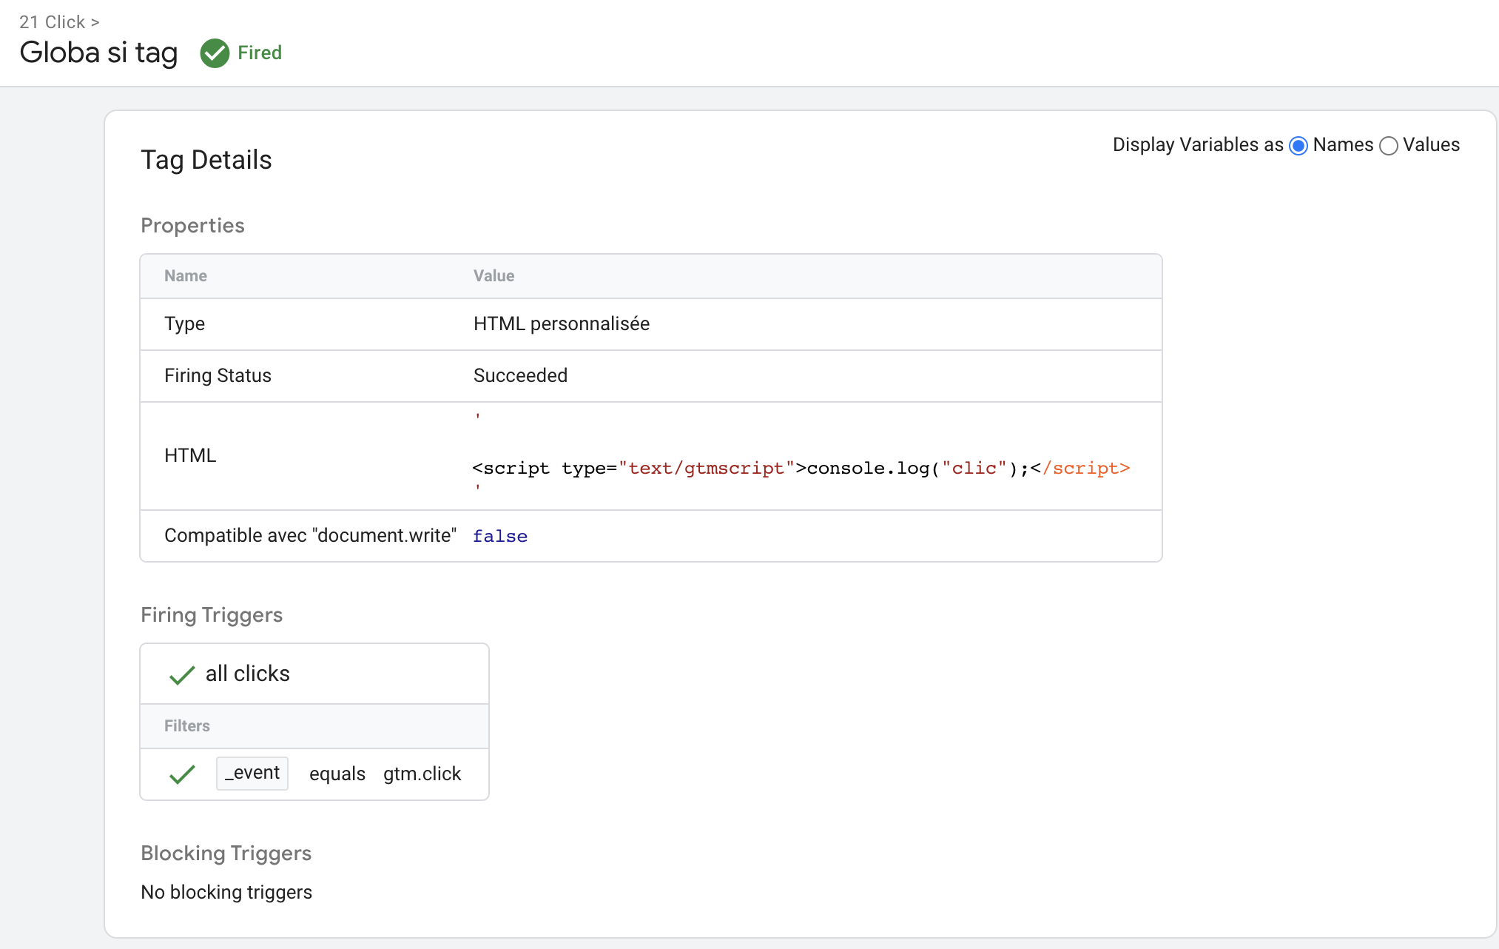Click the Fired status label
Screen dimensions: 1499x949
(260, 53)
